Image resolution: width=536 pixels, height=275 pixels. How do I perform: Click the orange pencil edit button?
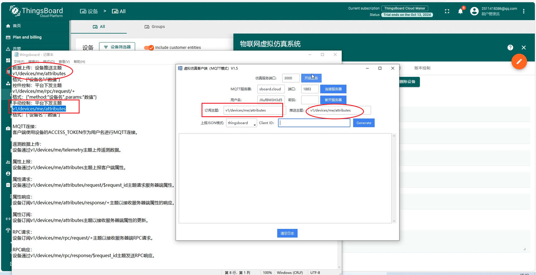point(519,62)
